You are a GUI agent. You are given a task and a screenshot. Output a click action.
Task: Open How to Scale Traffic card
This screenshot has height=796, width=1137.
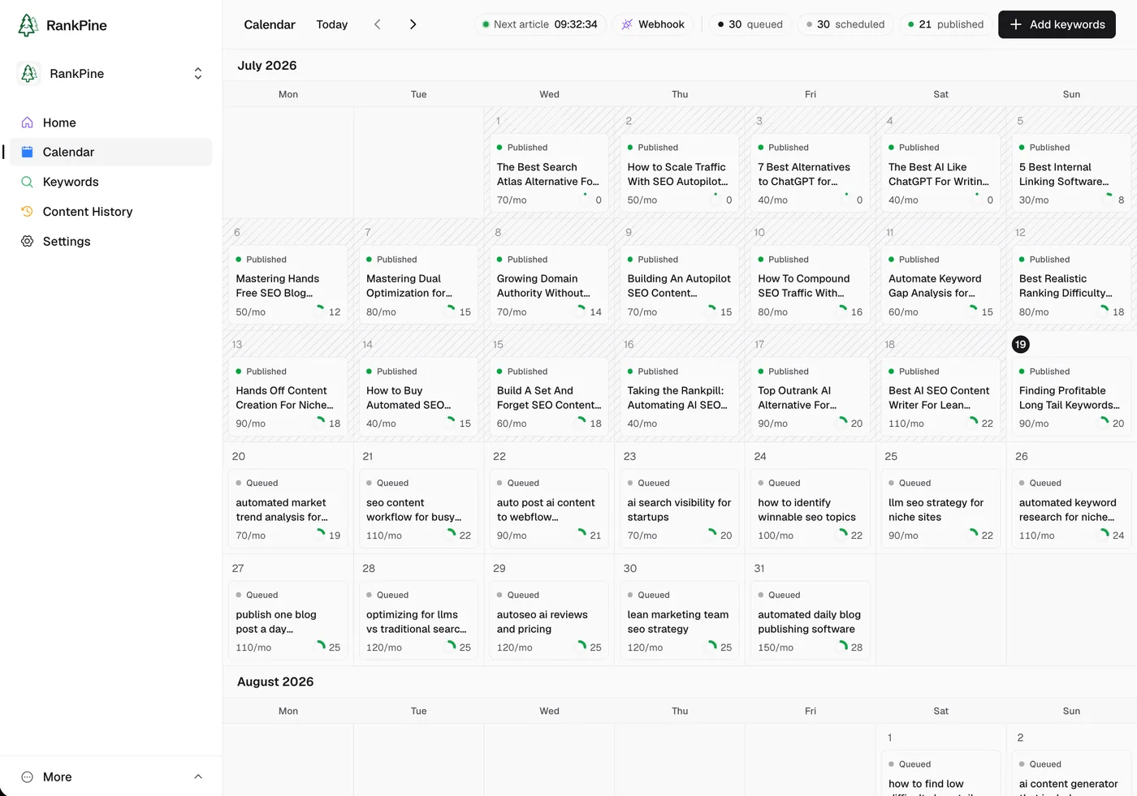pyautogui.click(x=680, y=174)
